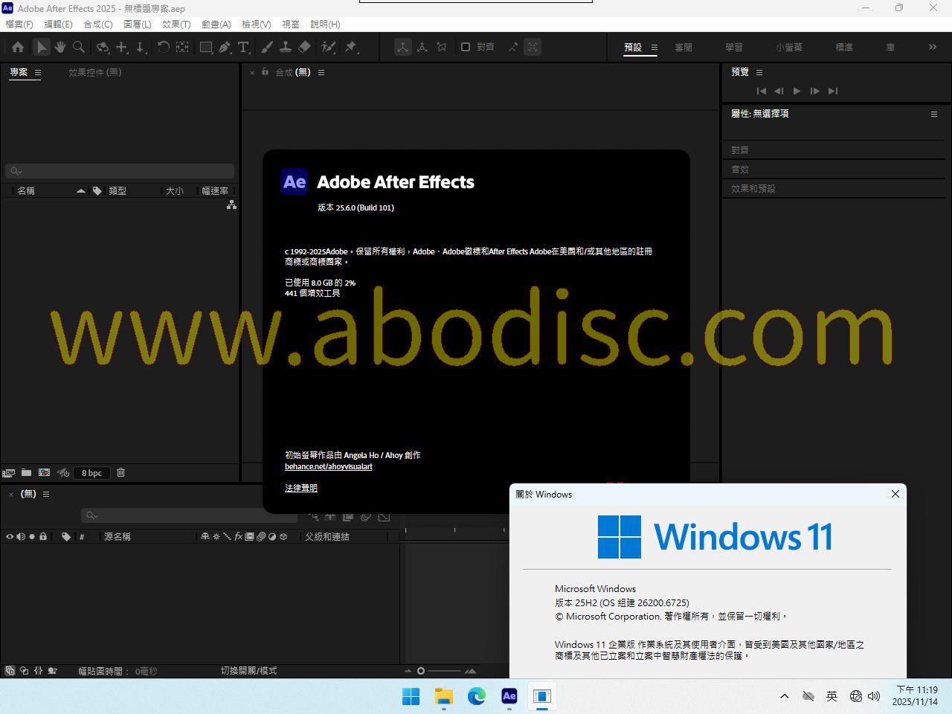The width and height of the screenshot is (952, 714).
Task: Click the 8 bpc color depth button
Action: tap(91, 473)
